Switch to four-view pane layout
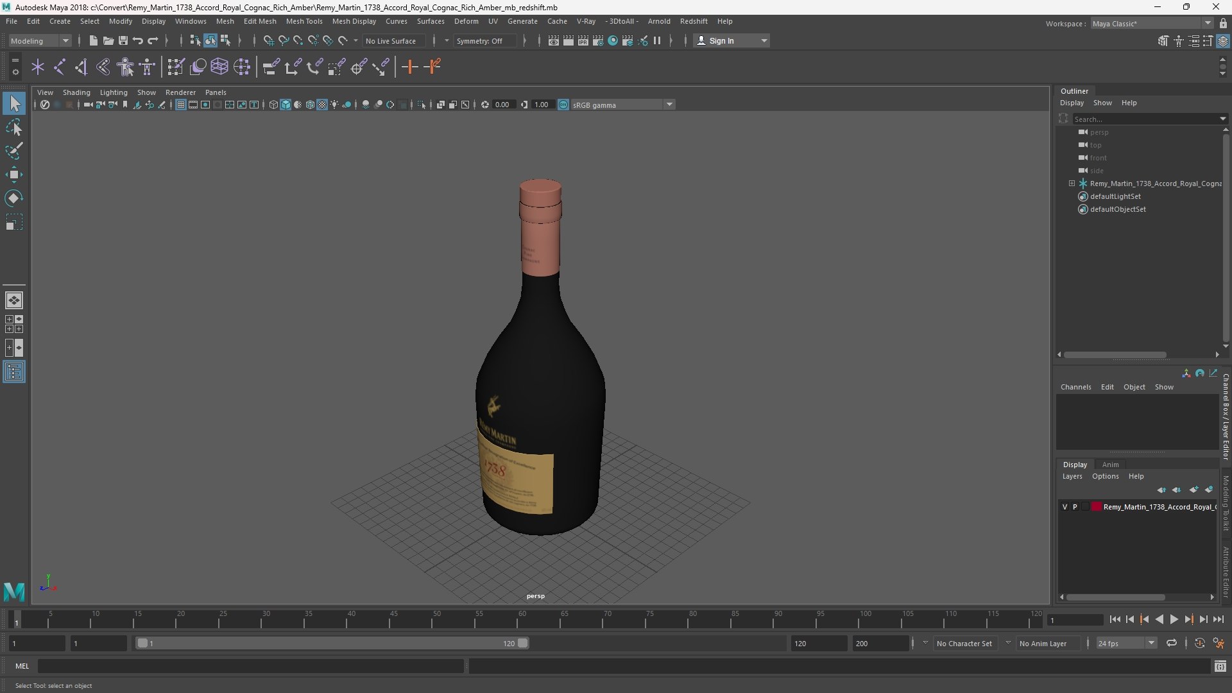This screenshot has width=1232, height=693. (14, 324)
